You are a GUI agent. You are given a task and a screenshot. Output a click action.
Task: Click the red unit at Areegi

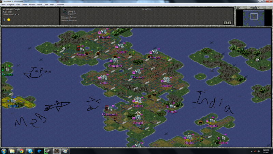pos(78,48)
